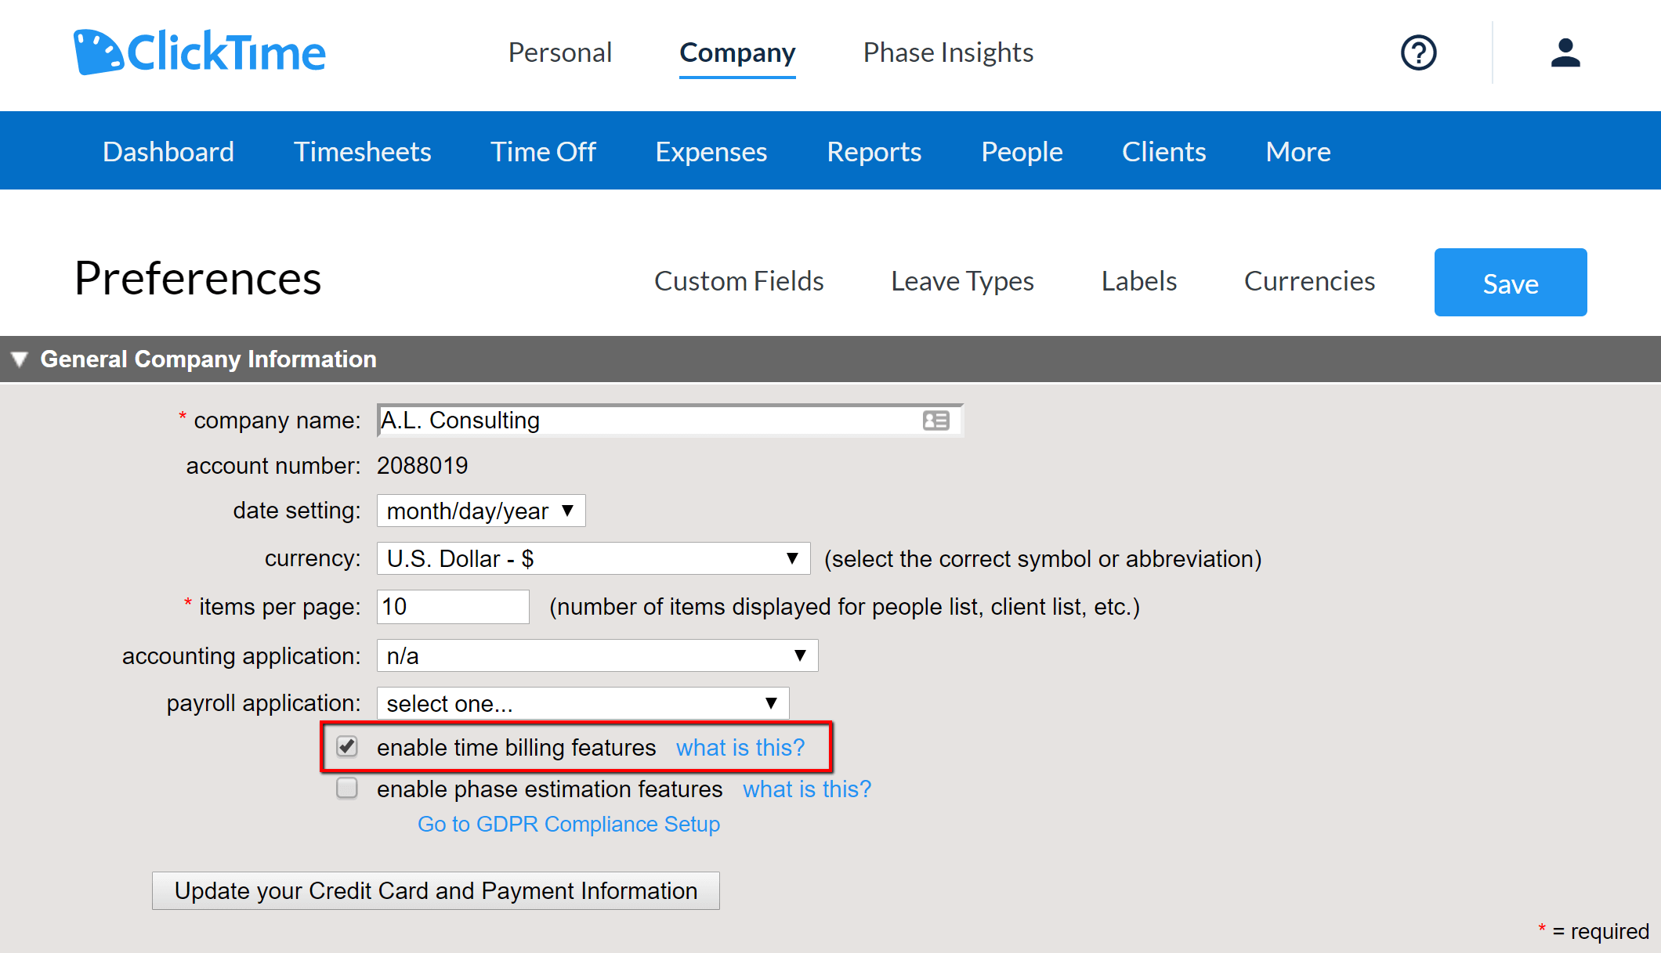
Task: Open the Expenses menu item
Action: click(x=711, y=151)
